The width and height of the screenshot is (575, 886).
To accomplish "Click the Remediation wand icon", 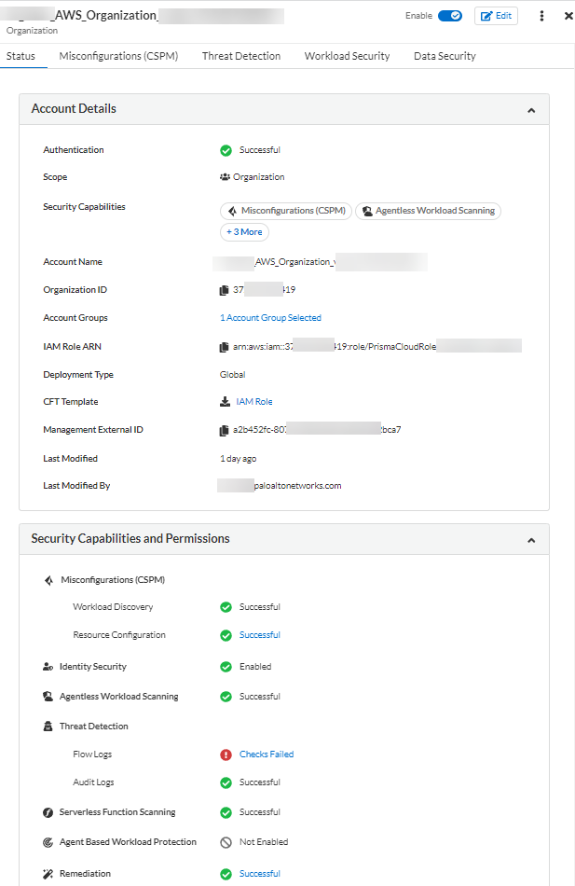I will (48, 874).
